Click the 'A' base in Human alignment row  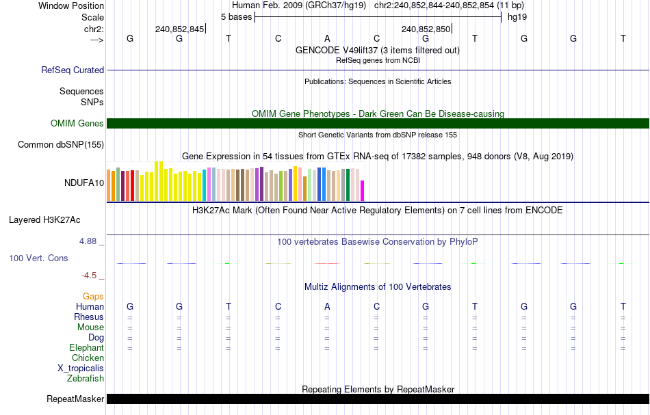pyautogui.click(x=327, y=306)
